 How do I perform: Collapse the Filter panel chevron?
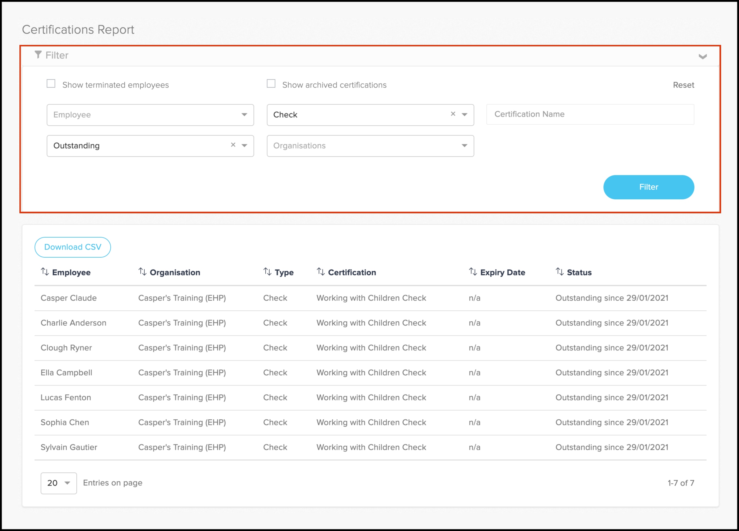click(x=703, y=57)
